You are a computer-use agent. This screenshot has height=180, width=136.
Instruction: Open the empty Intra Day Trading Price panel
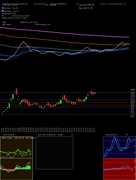(x=54, y=153)
